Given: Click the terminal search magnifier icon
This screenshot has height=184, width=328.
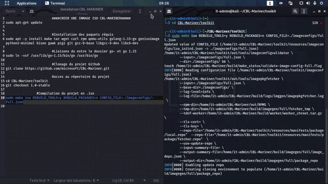Looking at the screenshot, I should click(x=295, y=11).
